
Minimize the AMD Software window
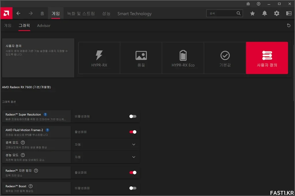pos(269,4)
